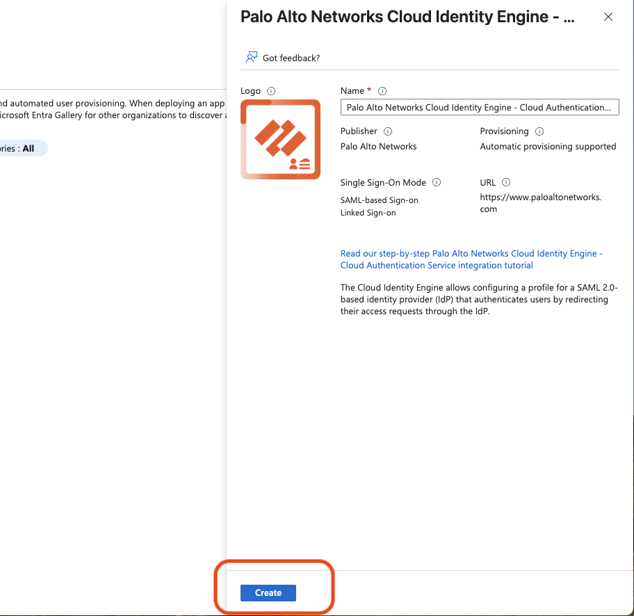This screenshot has height=616, width=634.
Task: Click info icon next to Logo
Action: click(272, 91)
